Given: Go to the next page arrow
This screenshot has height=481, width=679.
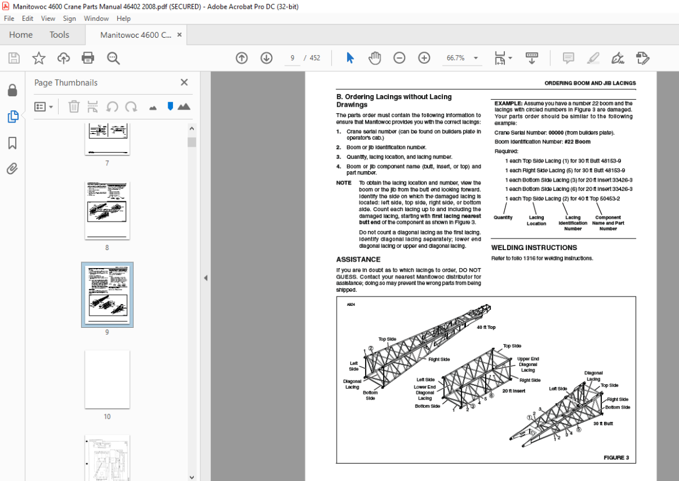Looking at the screenshot, I should [x=266, y=58].
